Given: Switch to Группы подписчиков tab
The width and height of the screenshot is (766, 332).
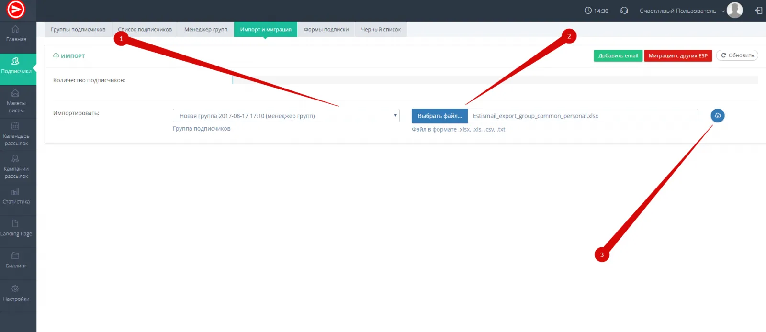Looking at the screenshot, I should [78, 29].
